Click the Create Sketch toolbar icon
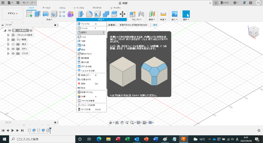The image size is (263, 143). point(29,14)
